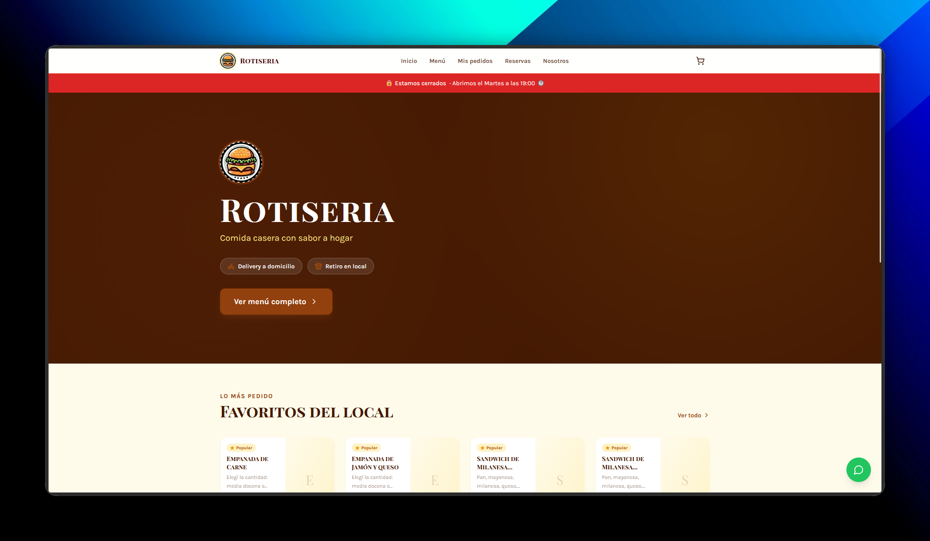
Task: Open the Empanada de Carne card
Action: tap(277, 465)
